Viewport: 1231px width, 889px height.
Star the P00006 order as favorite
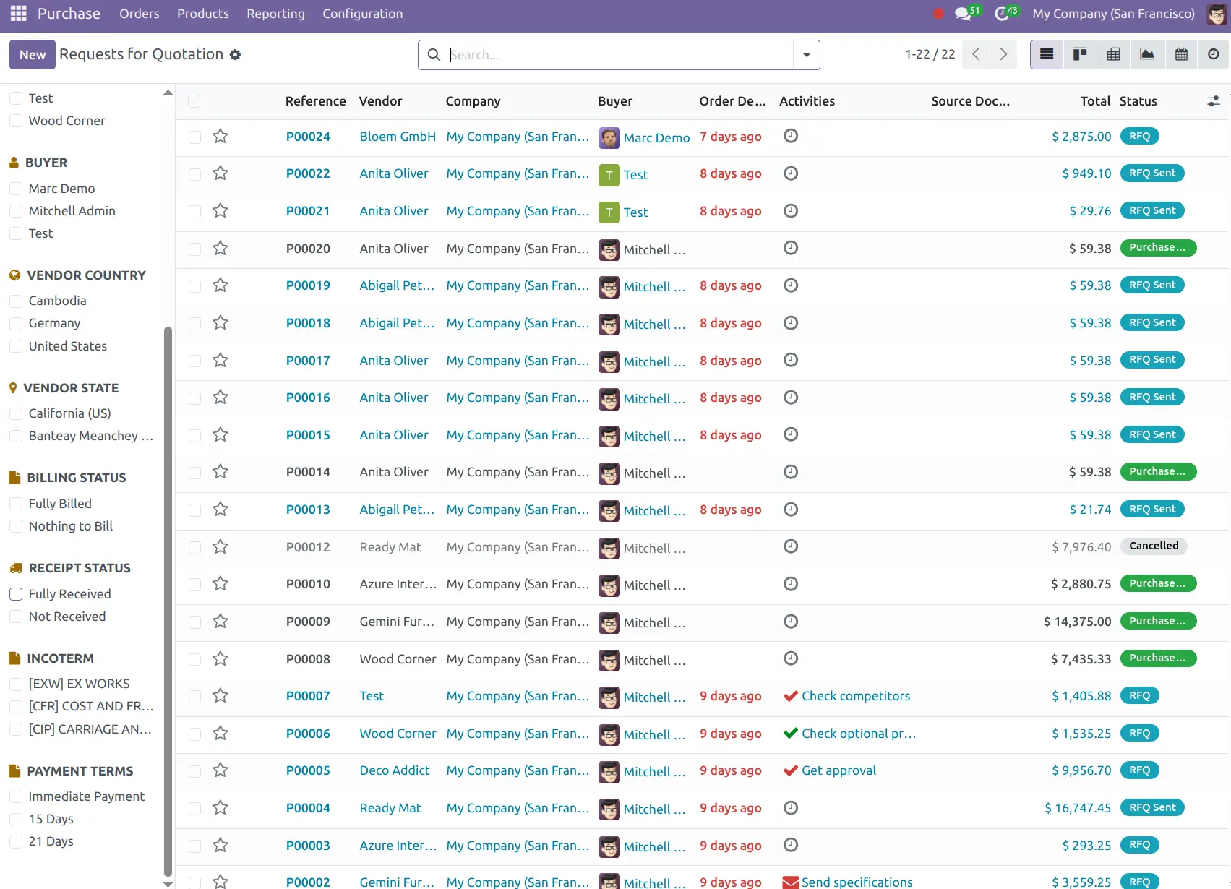pos(220,733)
